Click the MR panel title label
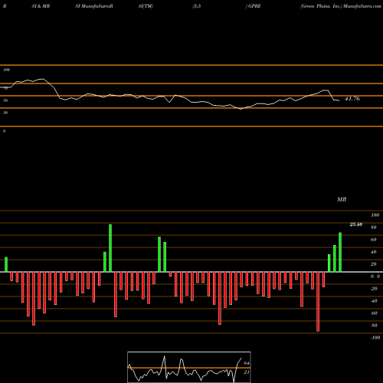This screenshot has height=383, width=383. pos(342,199)
